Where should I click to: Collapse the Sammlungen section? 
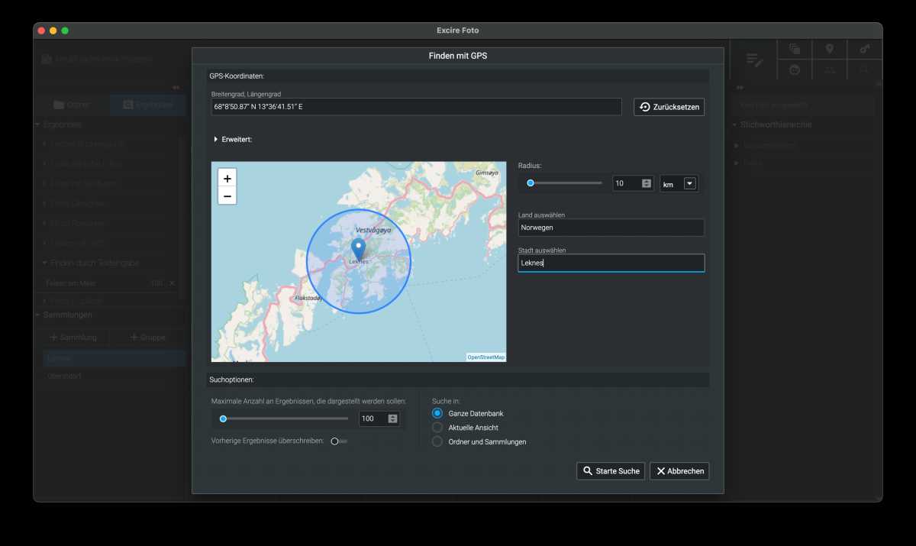coord(37,315)
